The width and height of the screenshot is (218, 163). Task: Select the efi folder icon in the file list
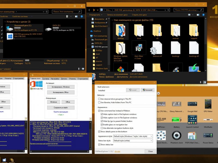(157, 30)
